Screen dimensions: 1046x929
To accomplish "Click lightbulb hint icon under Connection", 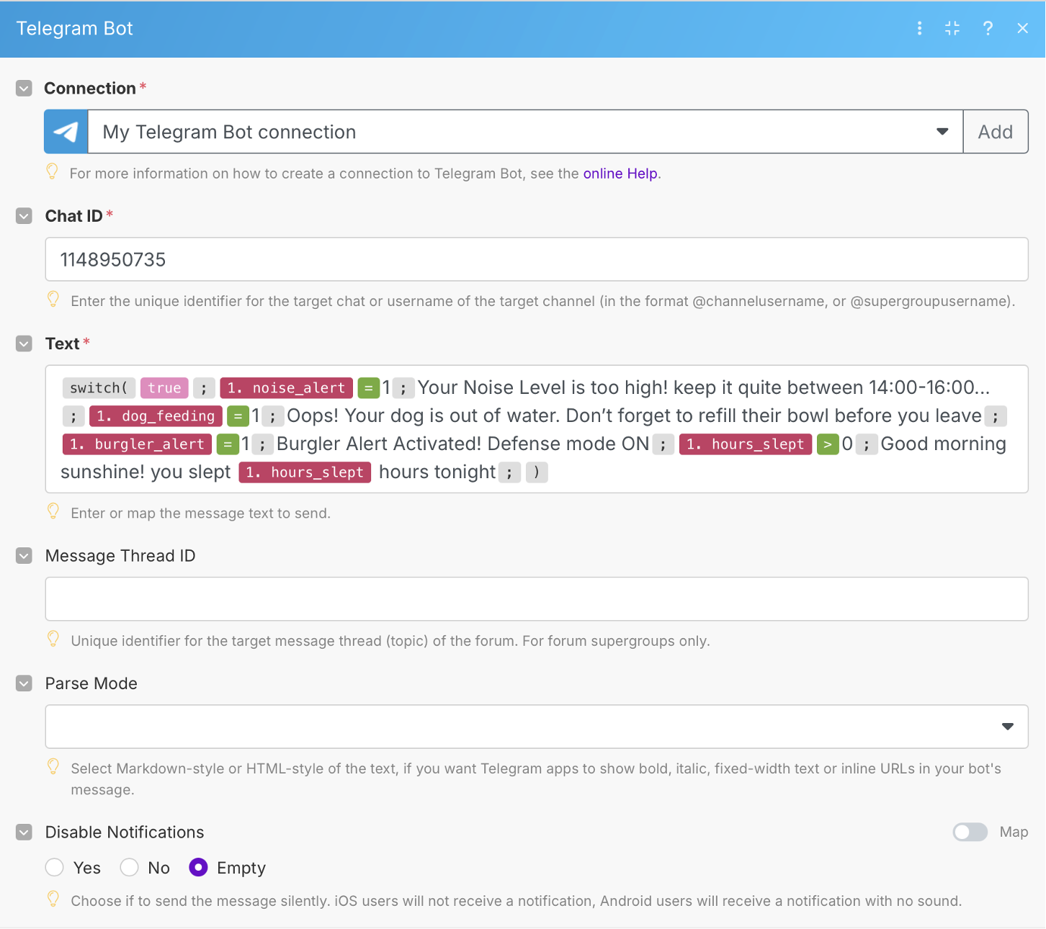I will (52, 171).
